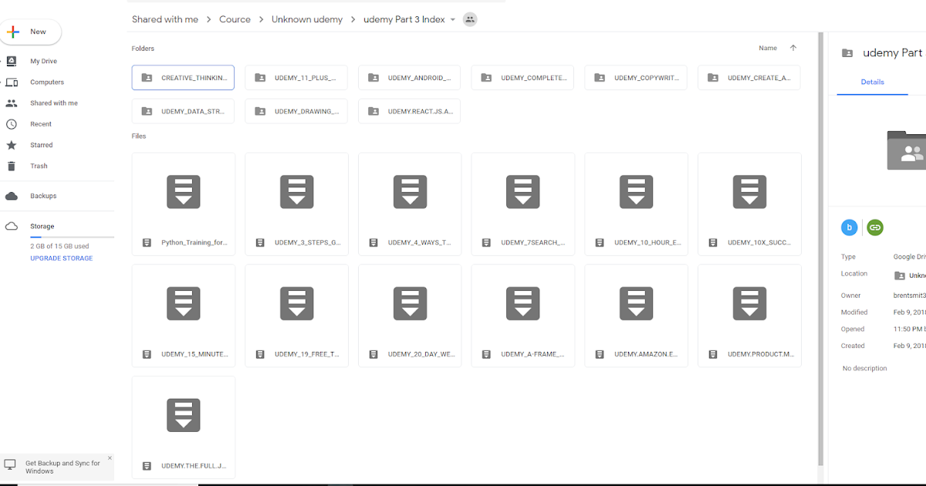Select UDEMY_10X_SUCC... file thumbnail
The height and width of the screenshot is (486, 926).
749,204
